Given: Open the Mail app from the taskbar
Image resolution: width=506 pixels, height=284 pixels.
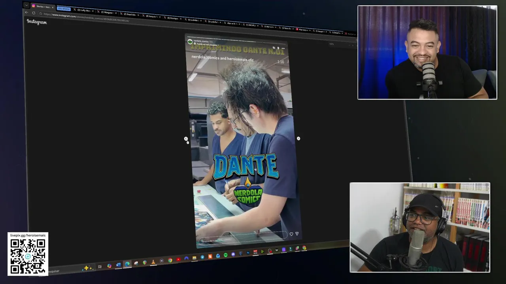Looking at the screenshot, I should pyautogui.click(x=218, y=256).
